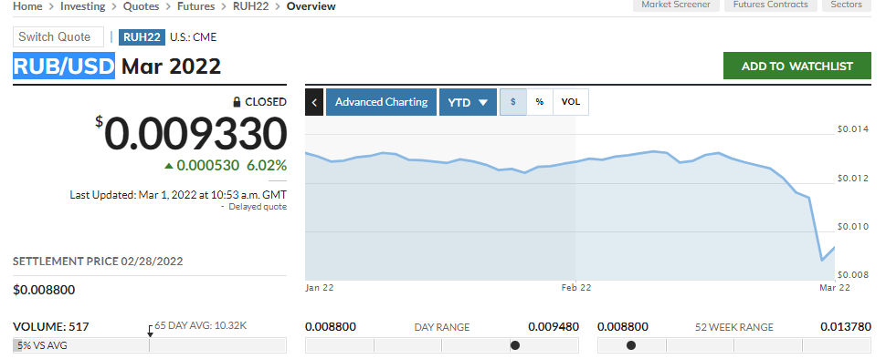Click the Overview breadcrumb text
886x359 pixels.
pyautogui.click(x=311, y=6)
